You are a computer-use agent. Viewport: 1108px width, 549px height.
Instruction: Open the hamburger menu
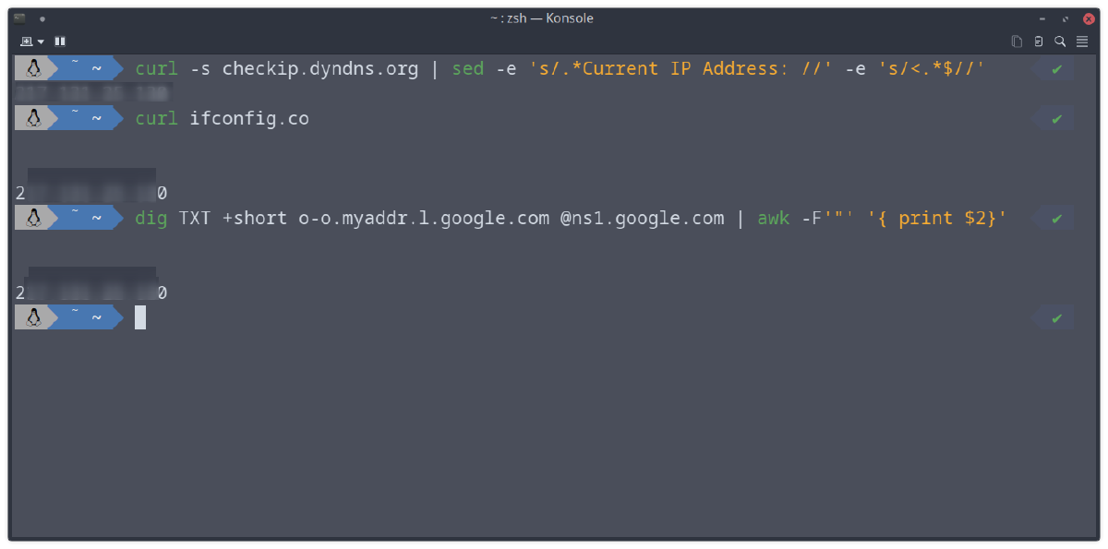[1082, 42]
